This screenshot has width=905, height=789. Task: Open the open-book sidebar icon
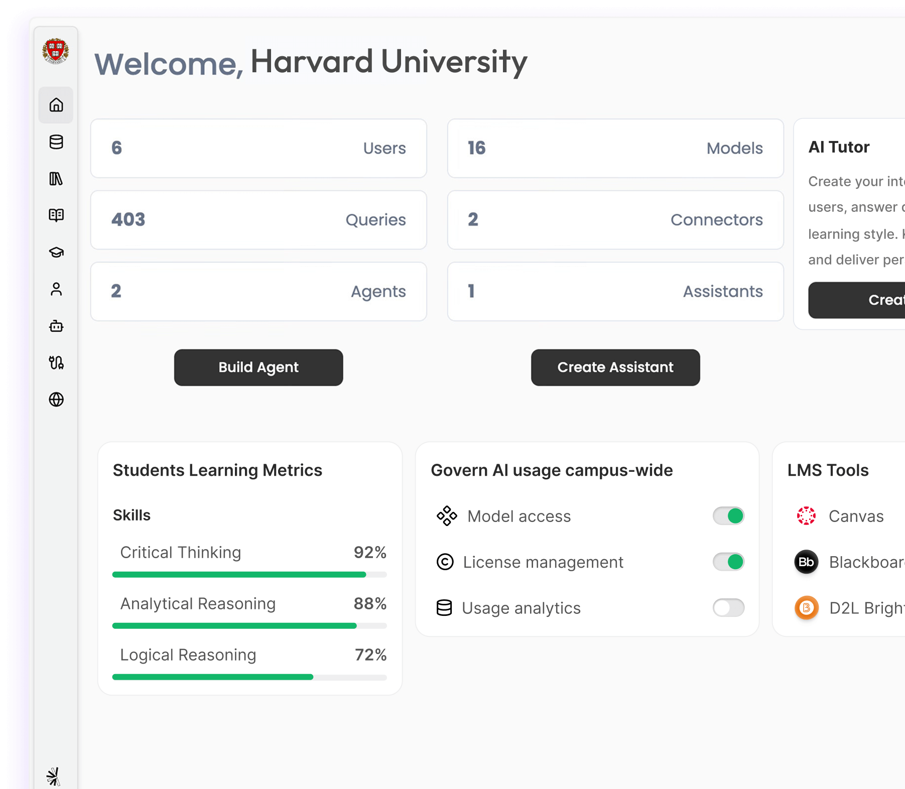56,215
